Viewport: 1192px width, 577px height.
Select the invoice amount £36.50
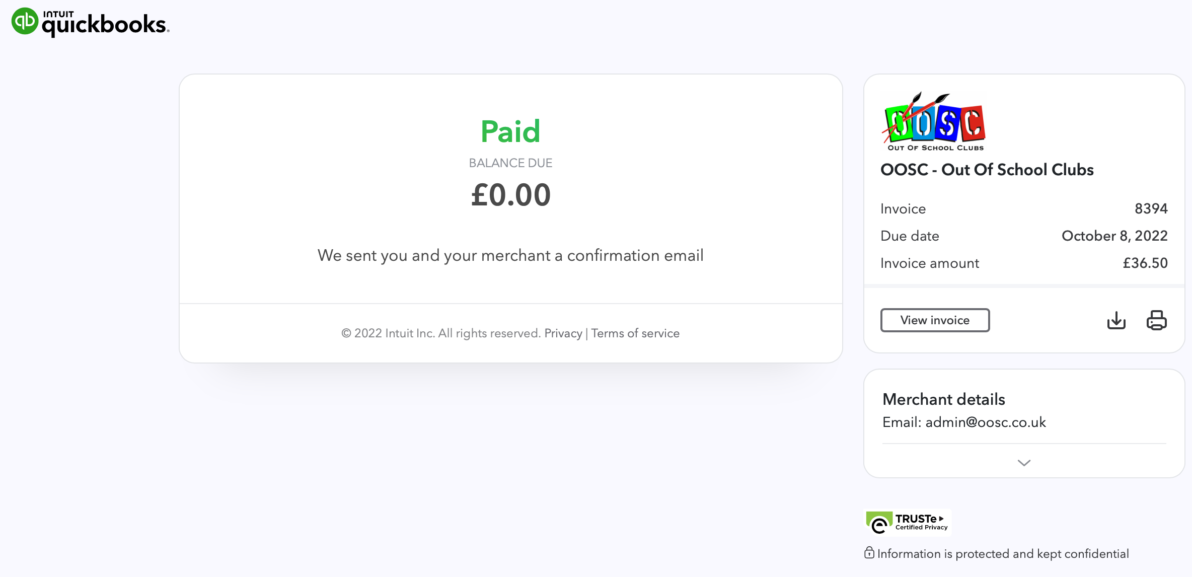(x=1146, y=263)
